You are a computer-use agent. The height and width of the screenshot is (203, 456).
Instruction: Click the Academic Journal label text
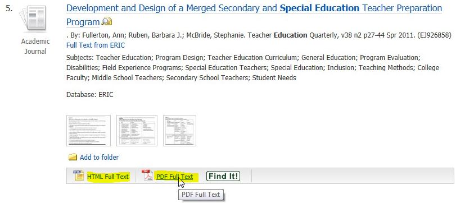35,47
